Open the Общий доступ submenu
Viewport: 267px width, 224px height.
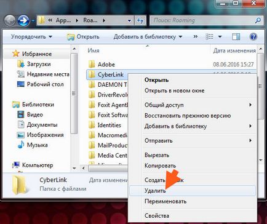coord(193,105)
